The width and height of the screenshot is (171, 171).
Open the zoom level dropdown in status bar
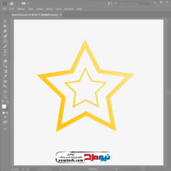[16, 169]
